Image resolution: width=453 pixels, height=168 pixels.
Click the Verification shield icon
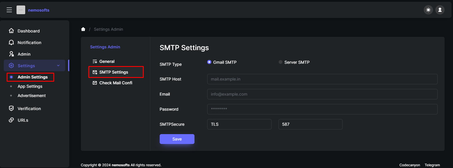(x=11, y=108)
